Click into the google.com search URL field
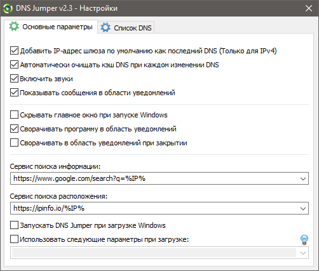Viewport: 319px width, 271px height. pyautogui.click(x=154, y=178)
